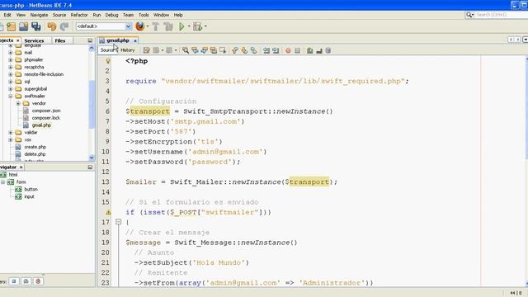Click Find Next Occurrence icon

coord(204,50)
